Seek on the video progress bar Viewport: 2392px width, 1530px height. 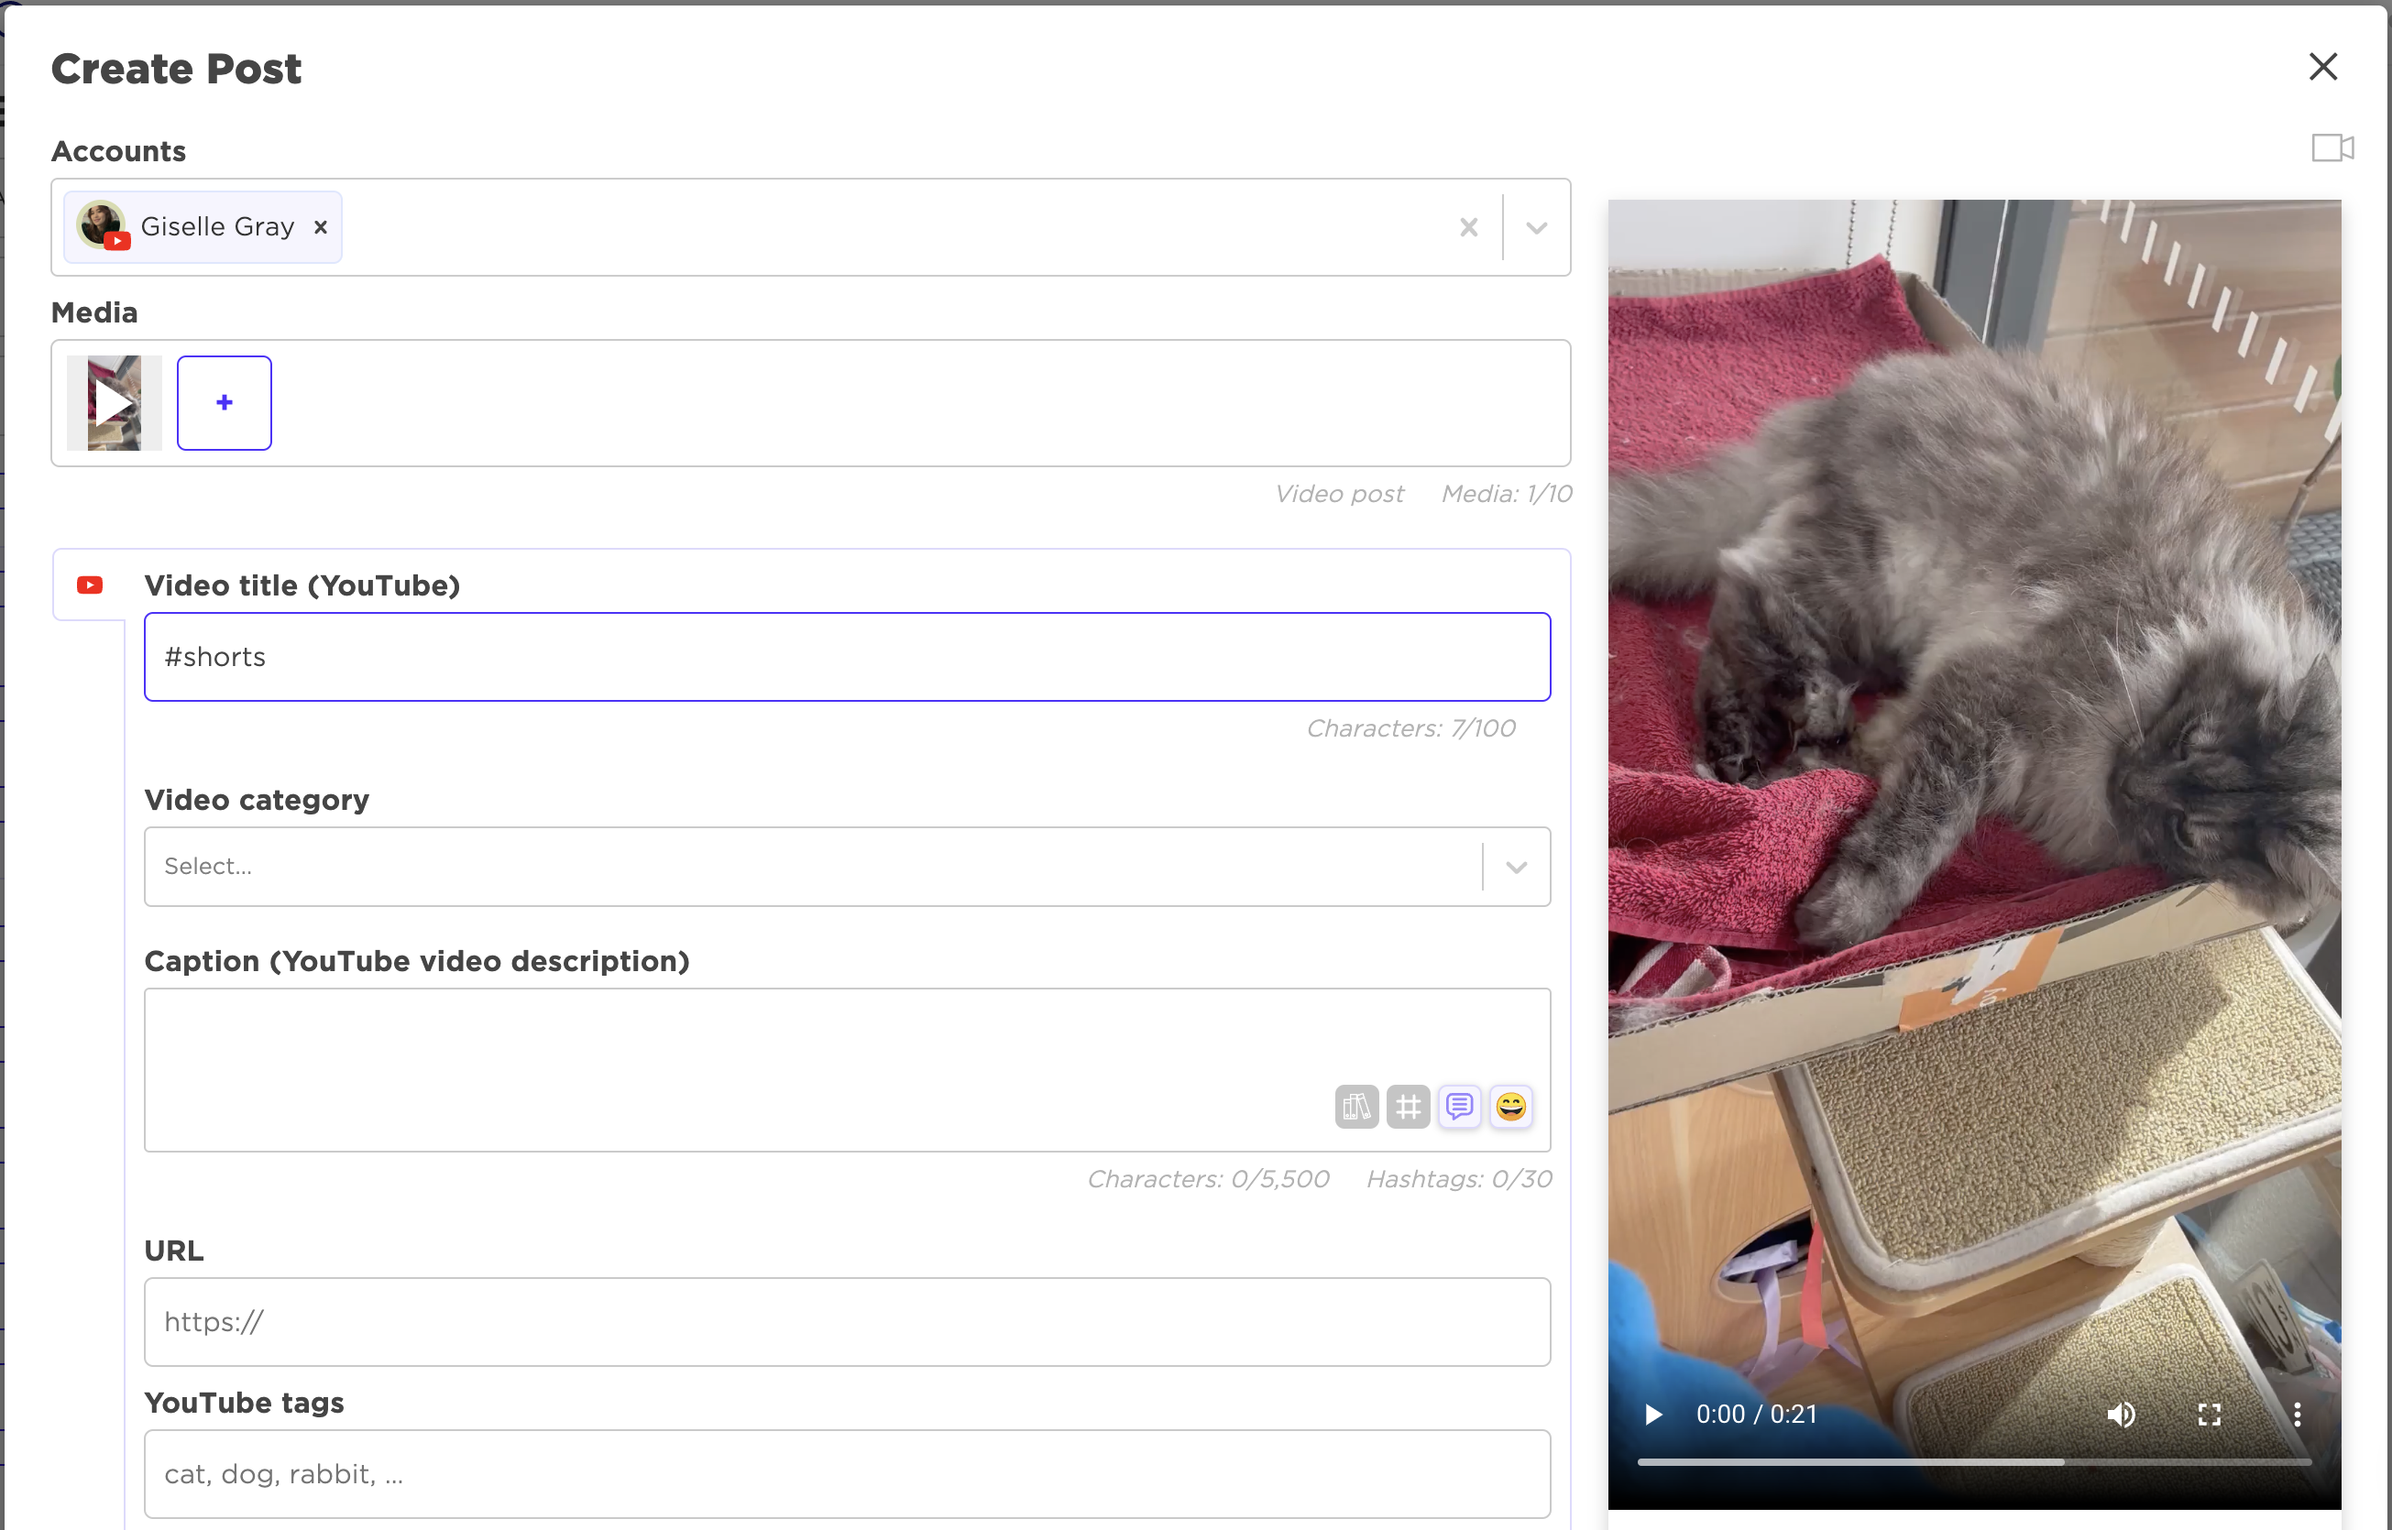tap(1973, 1461)
